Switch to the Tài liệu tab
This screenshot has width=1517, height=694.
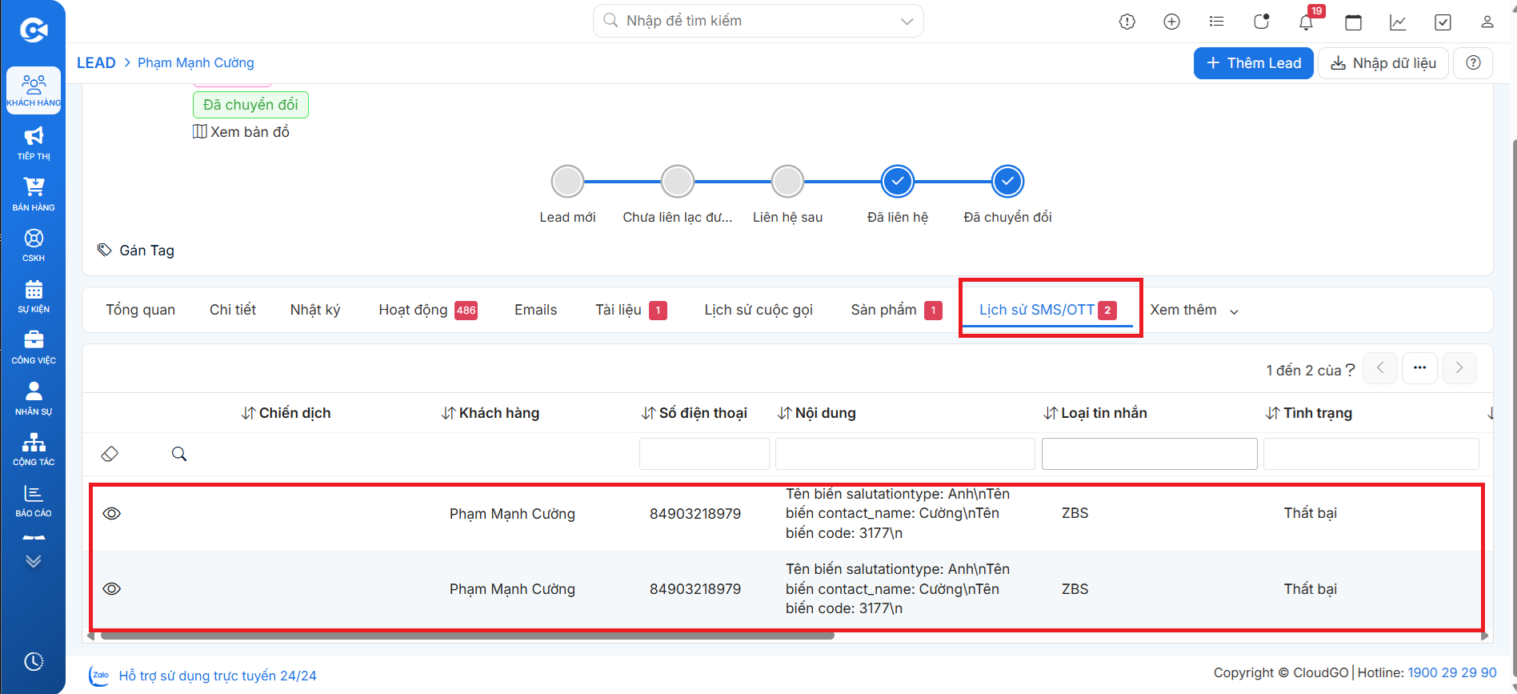[630, 310]
